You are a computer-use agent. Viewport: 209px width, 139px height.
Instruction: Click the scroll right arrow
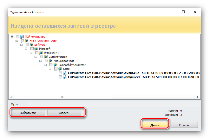198,97
